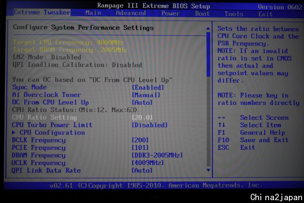
Task: Switch to the Main tab
Action: tap(93, 13)
